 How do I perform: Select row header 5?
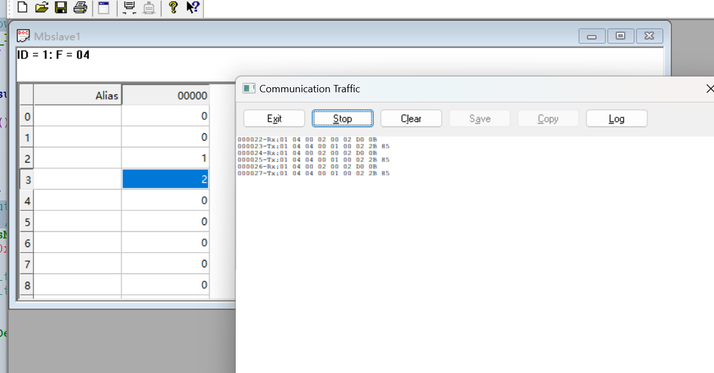(27, 222)
